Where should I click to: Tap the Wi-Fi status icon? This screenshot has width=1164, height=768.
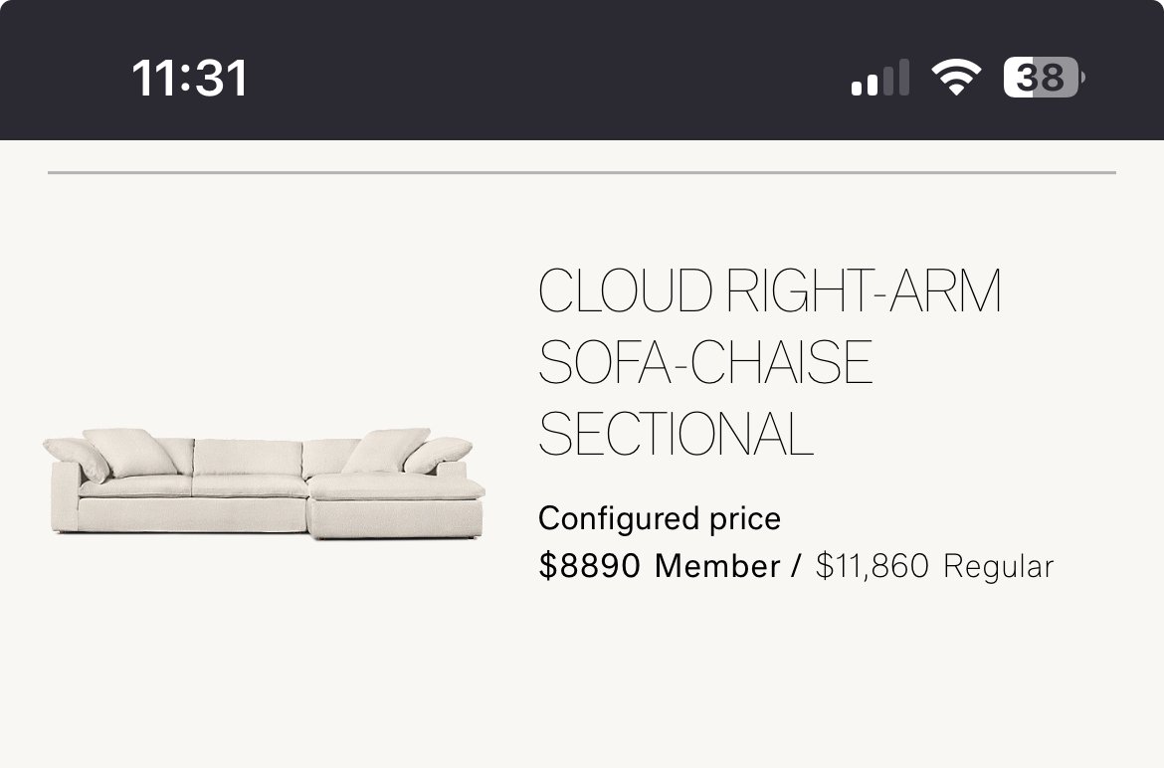point(956,78)
